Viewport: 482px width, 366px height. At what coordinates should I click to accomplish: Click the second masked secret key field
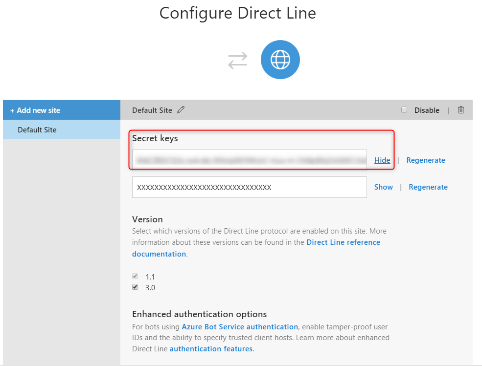click(x=249, y=187)
